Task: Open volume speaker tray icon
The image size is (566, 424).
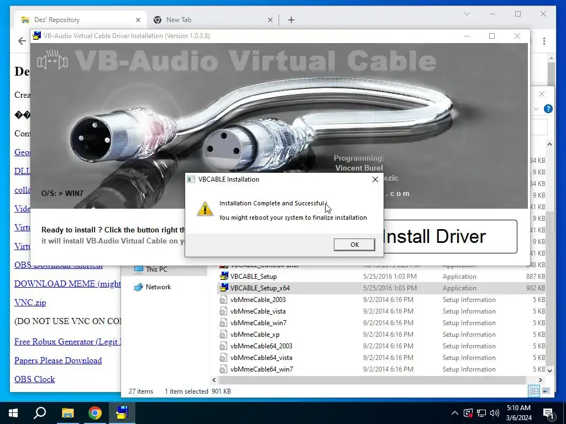Action: [495, 413]
